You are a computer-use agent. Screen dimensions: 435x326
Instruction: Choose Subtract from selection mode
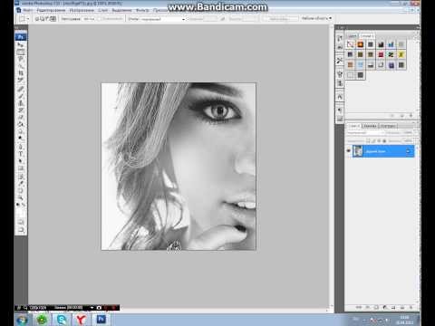coord(47,19)
